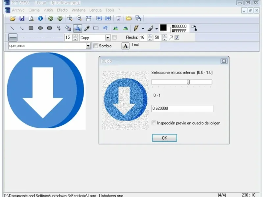Select the solid line style button

coord(13,37)
